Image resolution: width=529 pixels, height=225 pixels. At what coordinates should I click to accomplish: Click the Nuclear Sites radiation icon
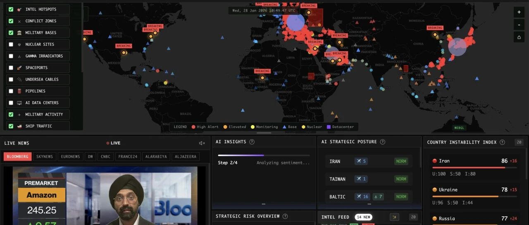pos(19,45)
